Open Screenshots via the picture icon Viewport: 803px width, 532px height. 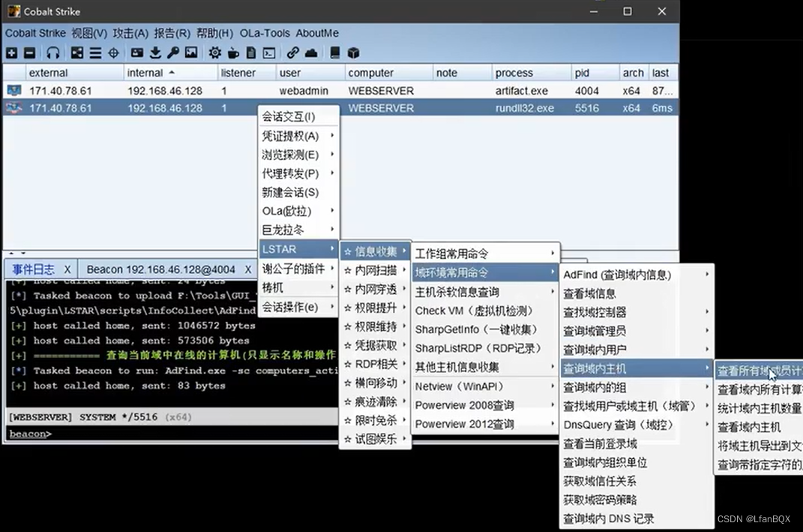(191, 53)
